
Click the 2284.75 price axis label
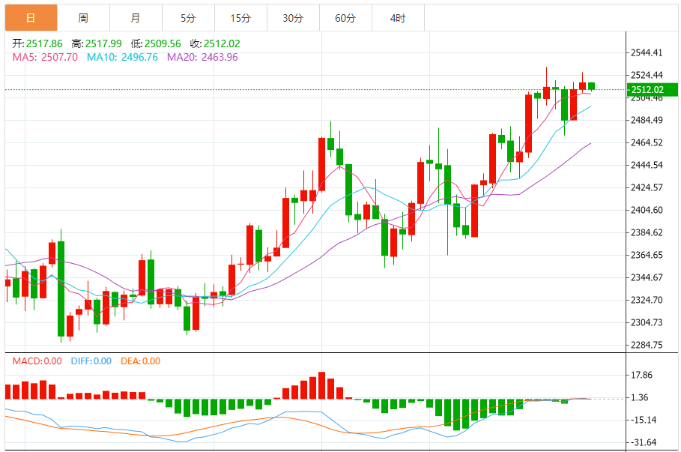pyautogui.click(x=647, y=345)
